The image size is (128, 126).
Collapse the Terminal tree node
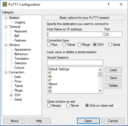(x=6, y=27)
